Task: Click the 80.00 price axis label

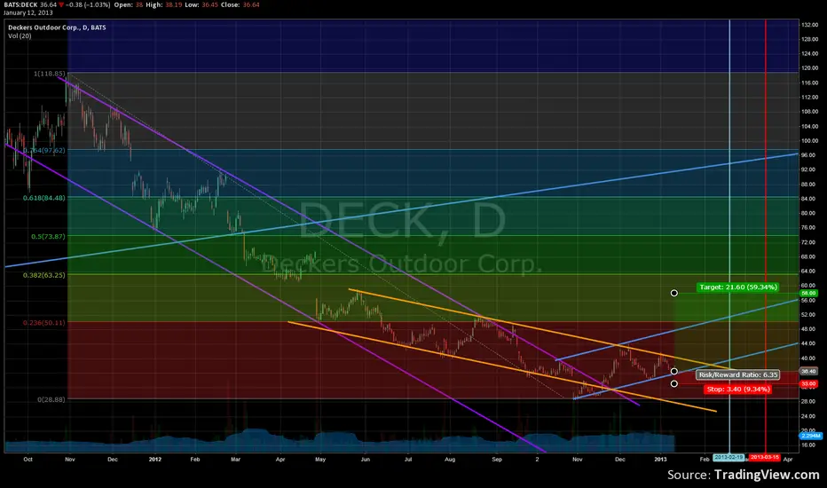Action: pos(808,213)
